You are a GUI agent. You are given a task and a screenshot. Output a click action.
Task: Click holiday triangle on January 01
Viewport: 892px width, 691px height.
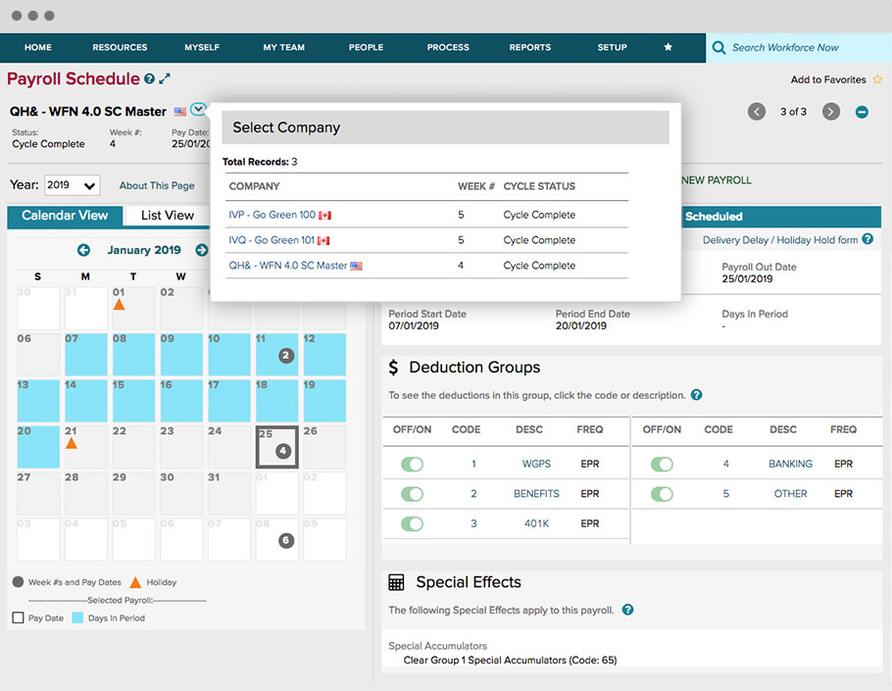(119, 305)
